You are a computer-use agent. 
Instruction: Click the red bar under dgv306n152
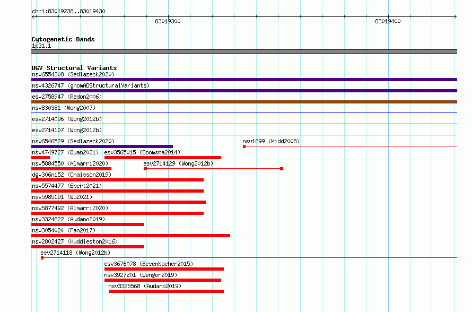117,180
